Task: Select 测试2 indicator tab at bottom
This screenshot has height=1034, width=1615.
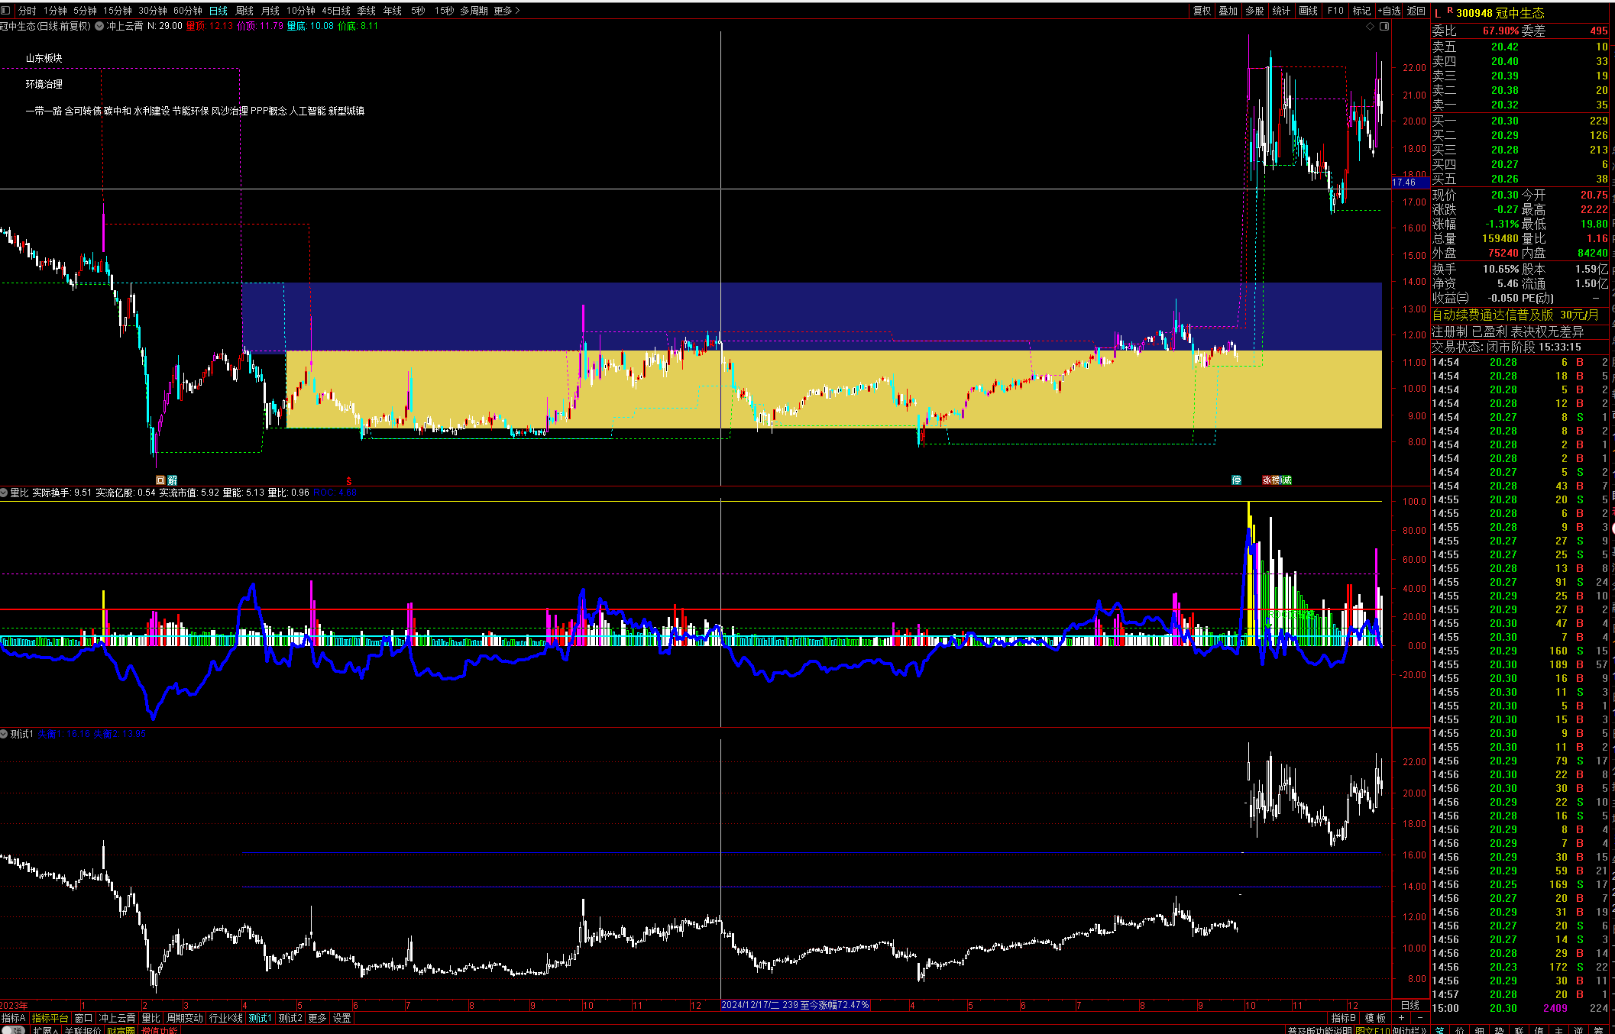Action: tap(290, 1018)
